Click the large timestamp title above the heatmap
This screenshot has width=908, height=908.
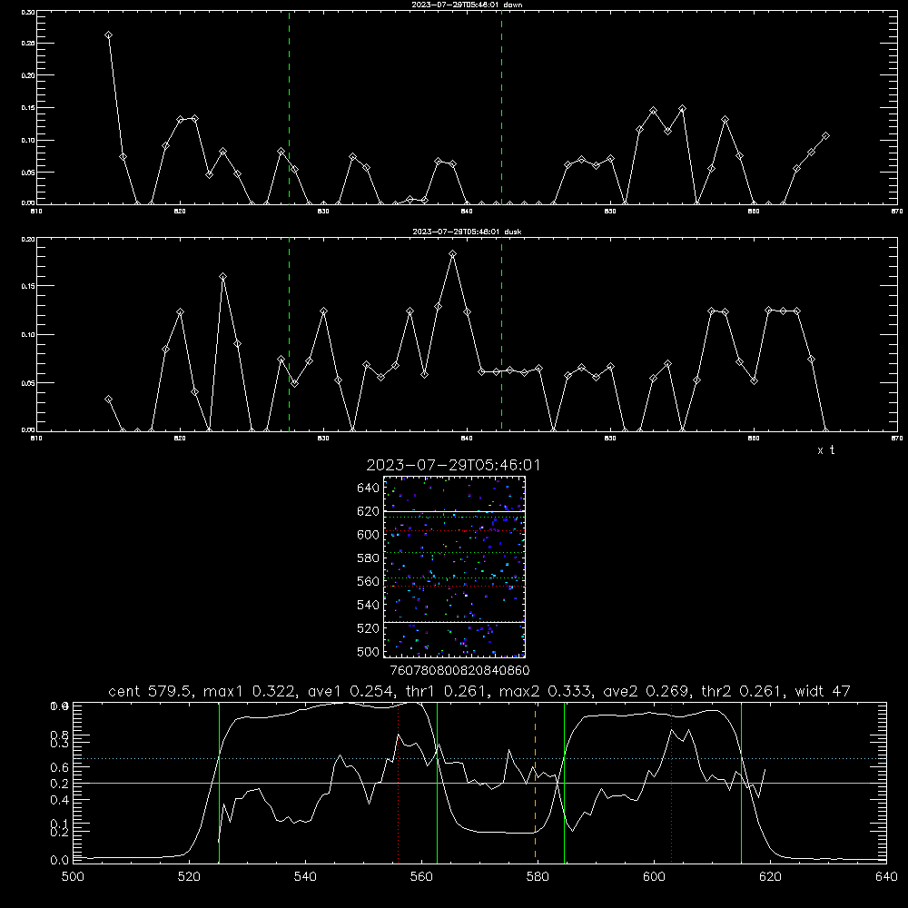pos(453,465)
